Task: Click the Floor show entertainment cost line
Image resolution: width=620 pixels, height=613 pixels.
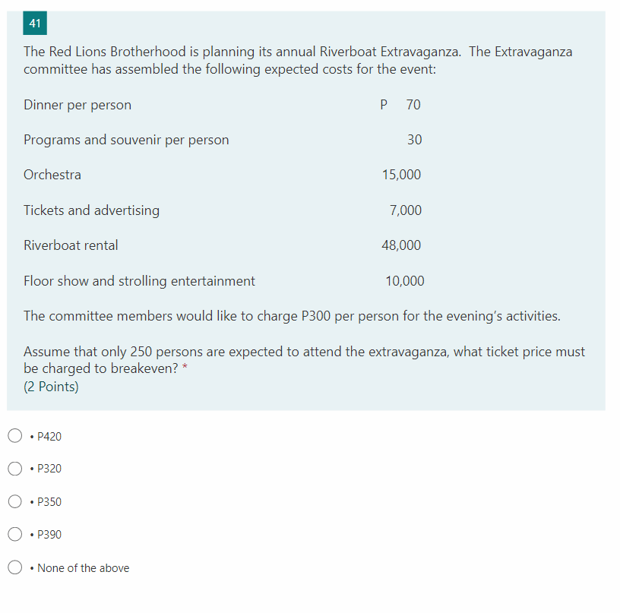Action: 139,281
